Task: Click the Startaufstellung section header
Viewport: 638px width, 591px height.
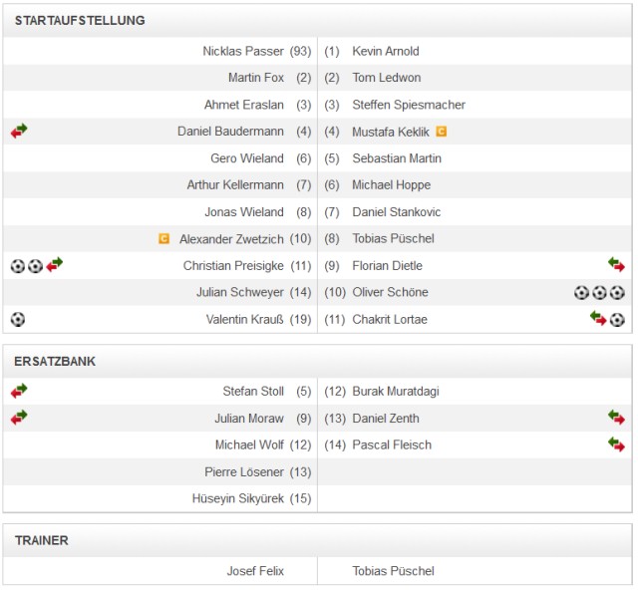Action: [x=80, y=20]
